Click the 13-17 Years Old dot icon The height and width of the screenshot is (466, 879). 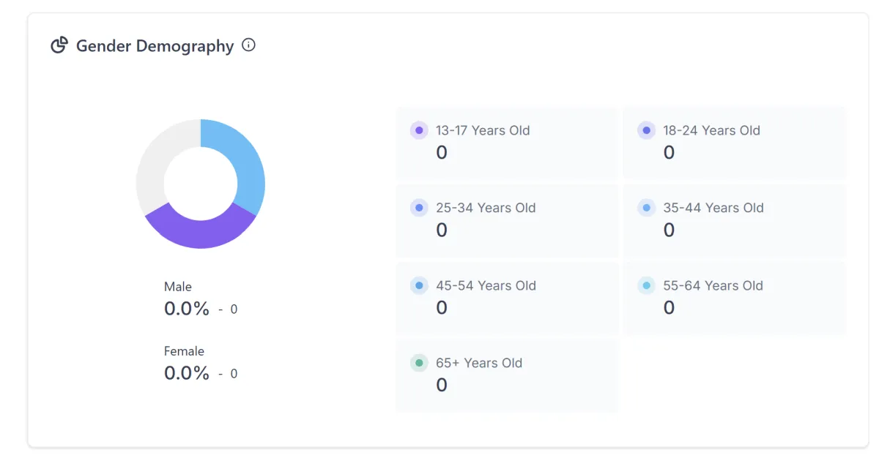(419, 131)
